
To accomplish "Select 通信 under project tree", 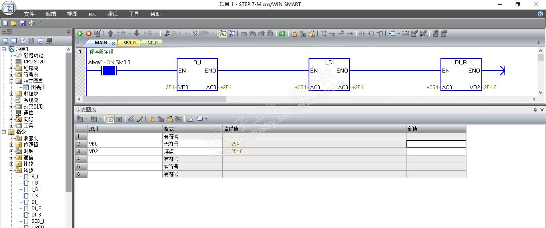I will pyautogui.click(x=28, y=113).
